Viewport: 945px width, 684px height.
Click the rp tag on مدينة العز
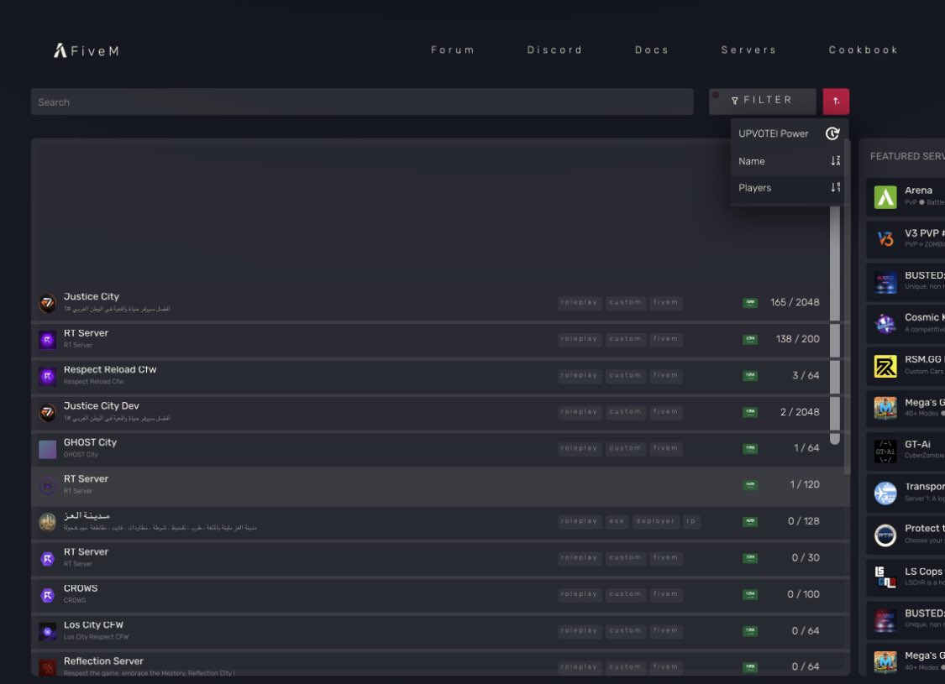tap(691, 521)
